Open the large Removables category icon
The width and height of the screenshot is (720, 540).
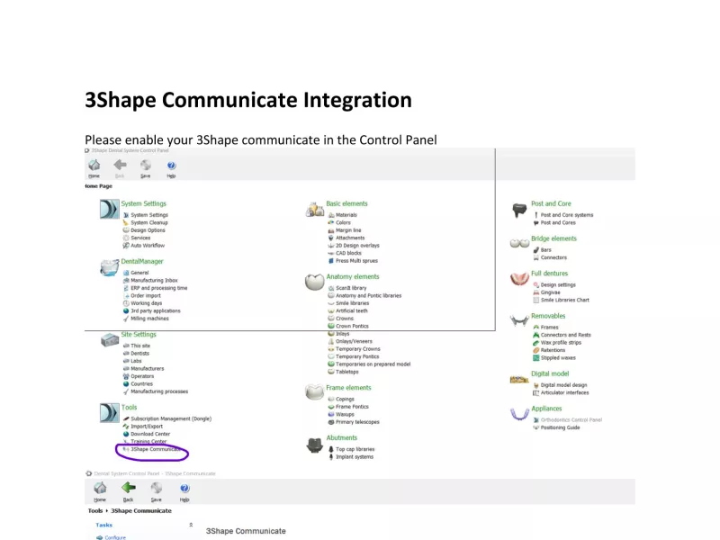coord(519,320)
